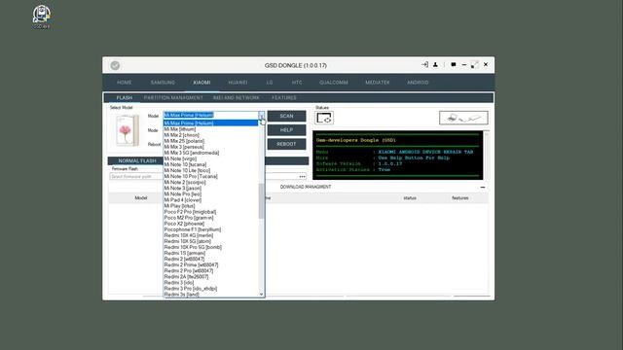Screen dimensions: 623x350
Task: Click the HELP button
Action: (286, 130)
